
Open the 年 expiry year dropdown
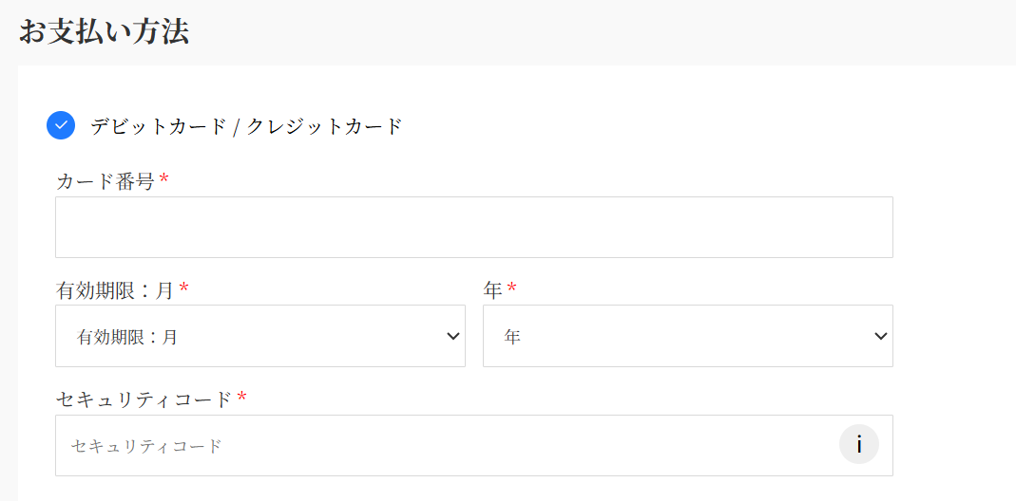(687, 336)
